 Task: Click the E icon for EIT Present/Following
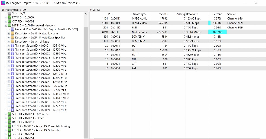click(x=10, y=126)
